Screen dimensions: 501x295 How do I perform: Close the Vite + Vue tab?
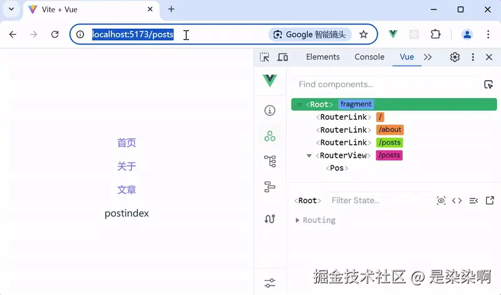tap(150, 9)
